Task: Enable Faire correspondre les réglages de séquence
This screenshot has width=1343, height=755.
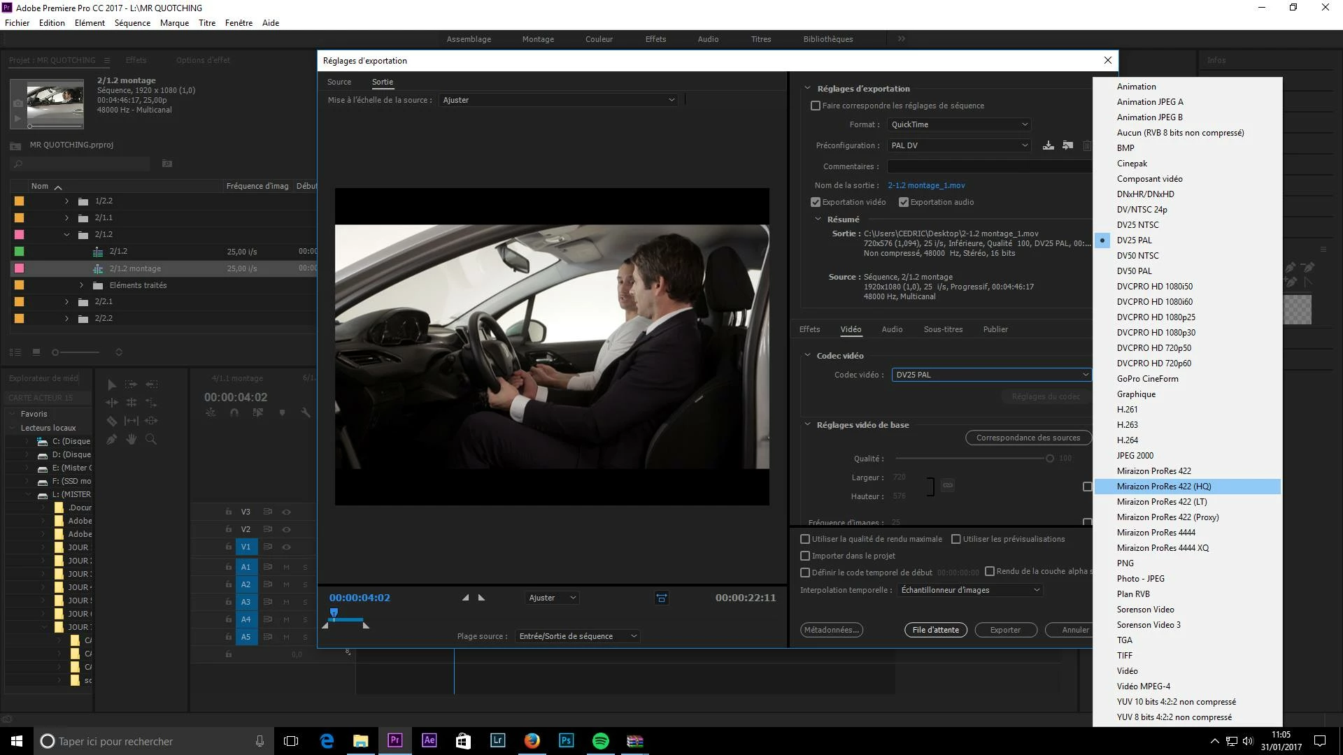Action: [x=816, y=106]
